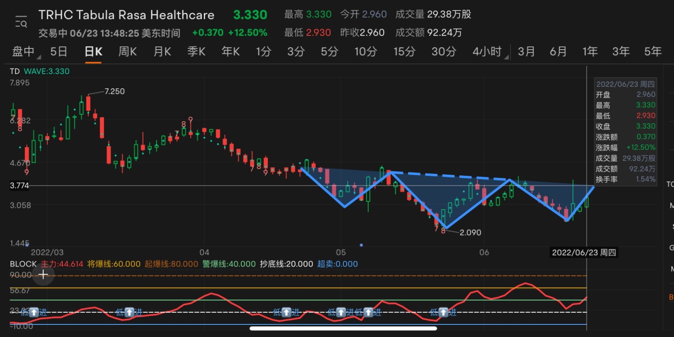Select the 日K daily candlestick tab

[x=93, y=51]
